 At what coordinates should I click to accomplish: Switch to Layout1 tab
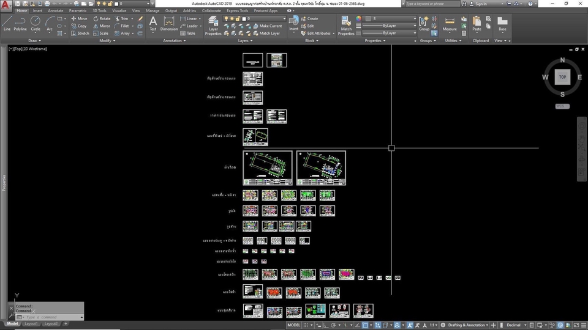coord(31,324)
